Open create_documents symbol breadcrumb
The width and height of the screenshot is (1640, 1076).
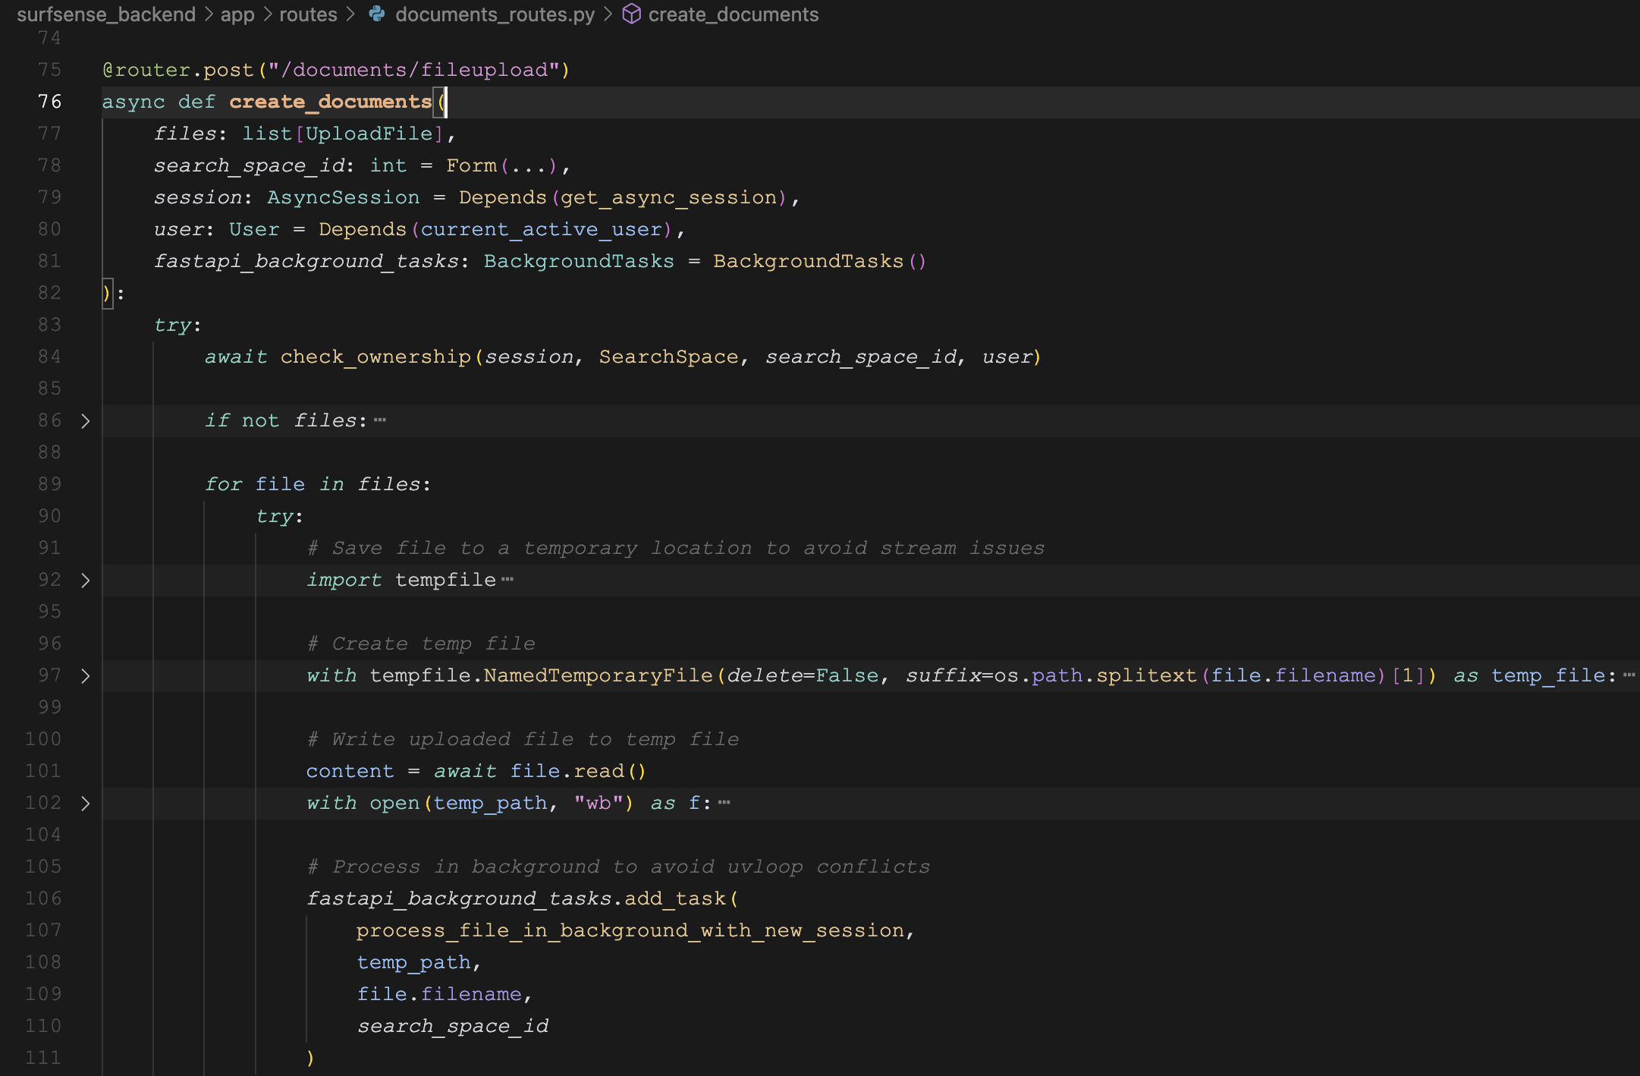click(733, 14)
